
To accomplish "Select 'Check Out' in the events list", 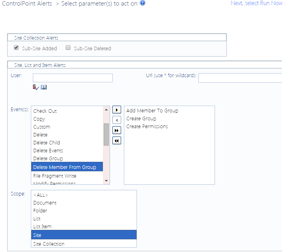I will pyautogui.click(x=67, y=111).
